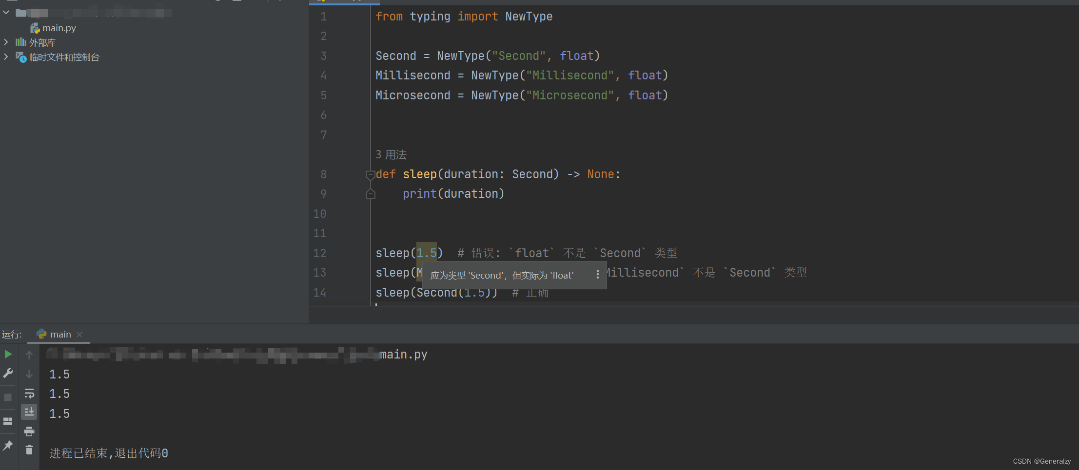Click the first 1.5 console output line
The height and width of the screenshot is (470, 1079).
click(59, 375)
